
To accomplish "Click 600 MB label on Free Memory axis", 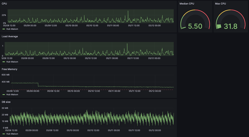I will (5, 75).
